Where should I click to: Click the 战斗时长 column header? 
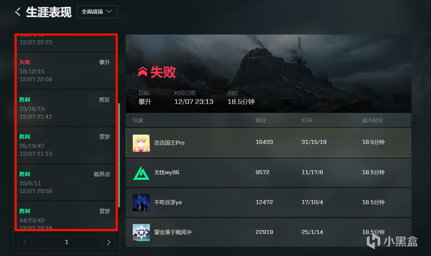click(373, 120)
